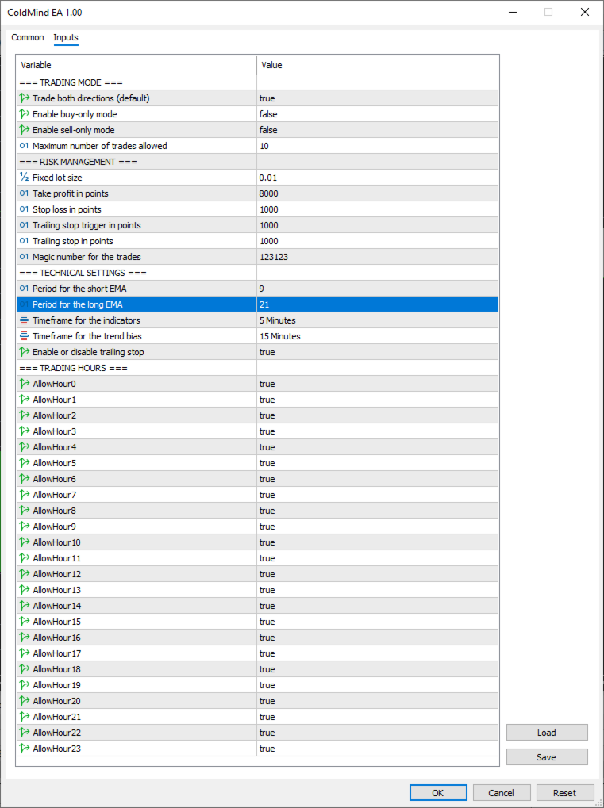The image size is (604, 808).
Task: Click the integer icon beside Magic number
Action: point(25,257)
